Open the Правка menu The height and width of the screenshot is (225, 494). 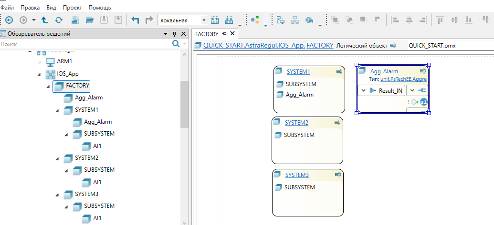pyautogui.click(x=31, y=8)
